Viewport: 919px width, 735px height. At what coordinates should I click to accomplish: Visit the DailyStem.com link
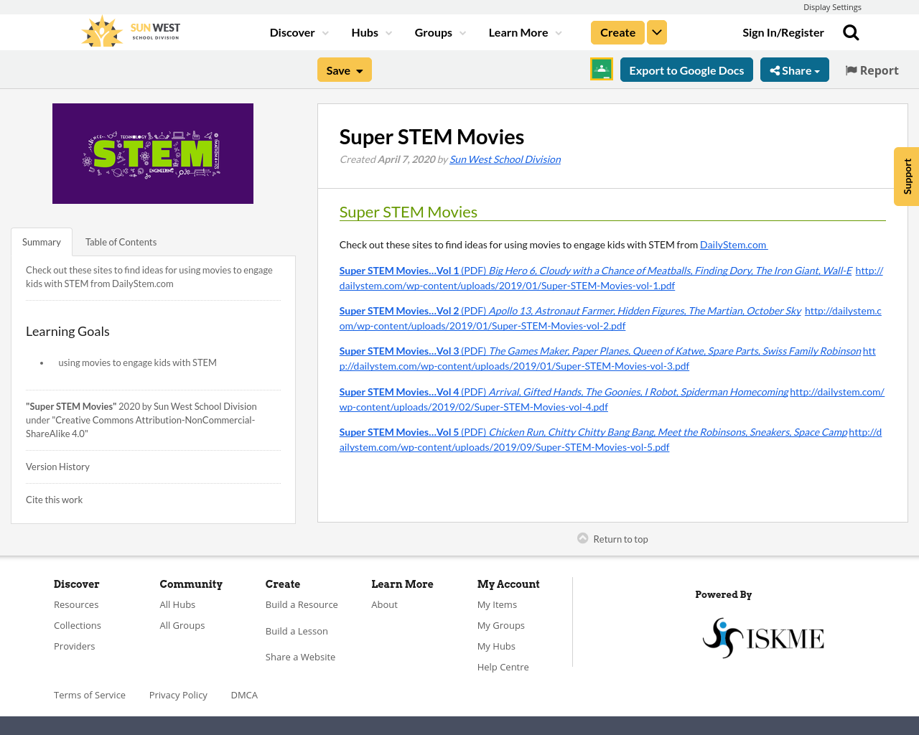pyautogui.click(x=732, y=244)
